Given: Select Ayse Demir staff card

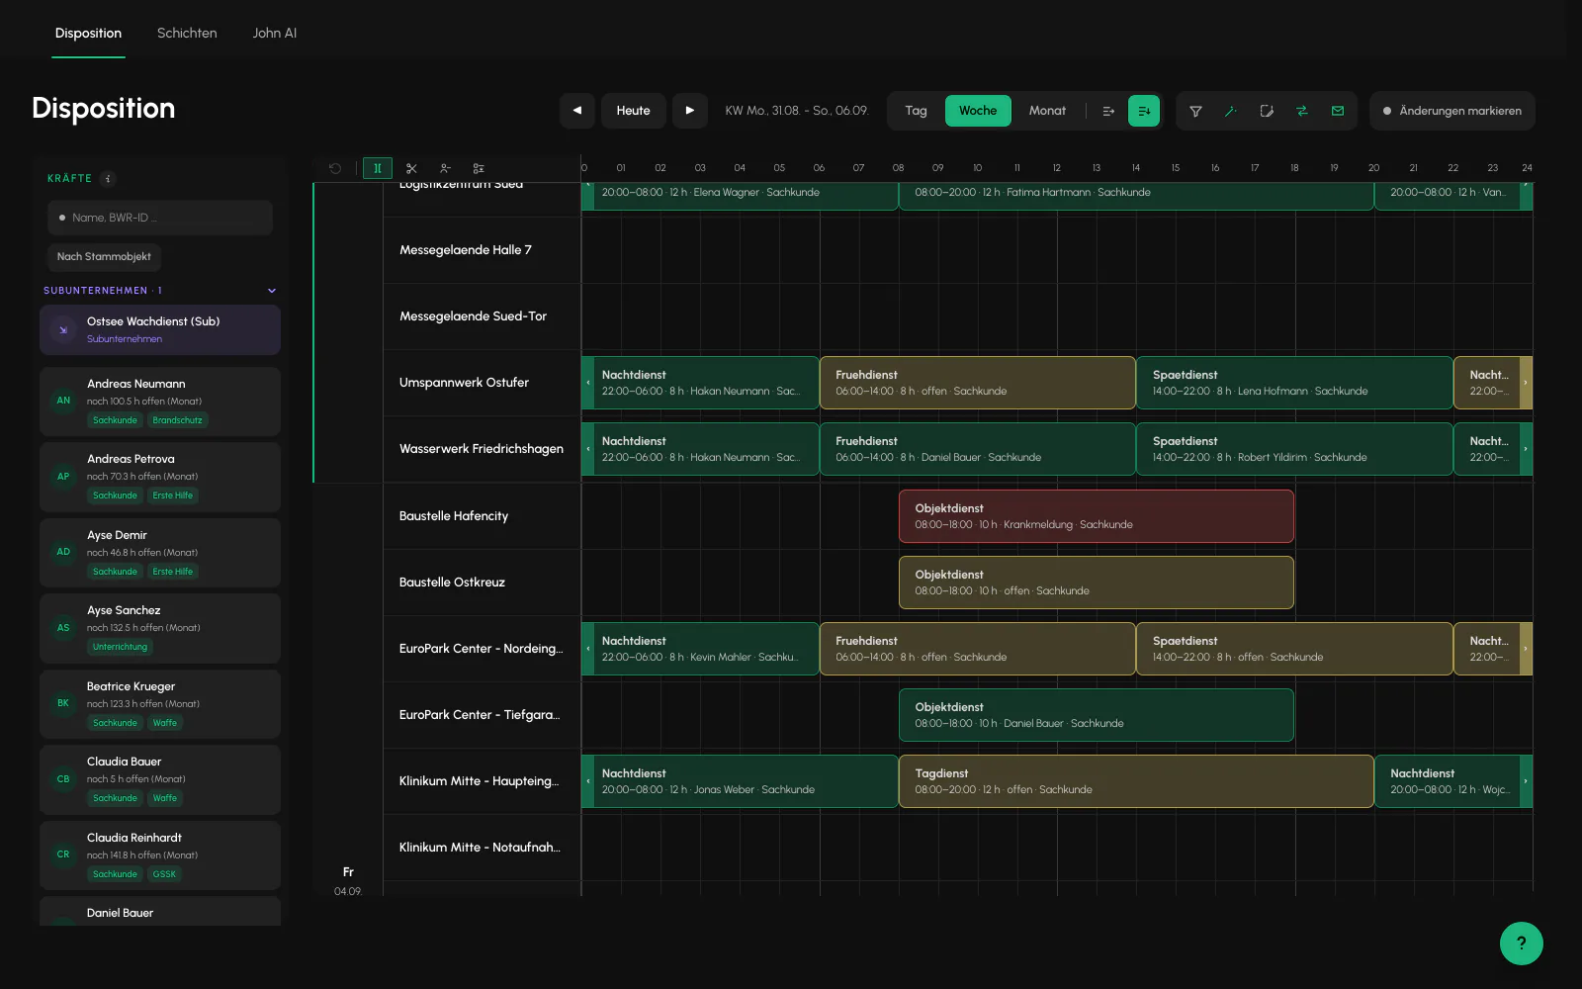Looking at the screenshot, I should [x=160, y=553].
